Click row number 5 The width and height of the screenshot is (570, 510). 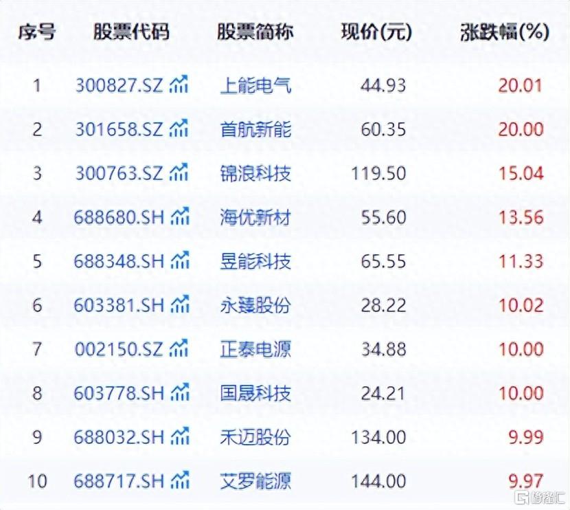pyautogui.click(x=38, y=262)
